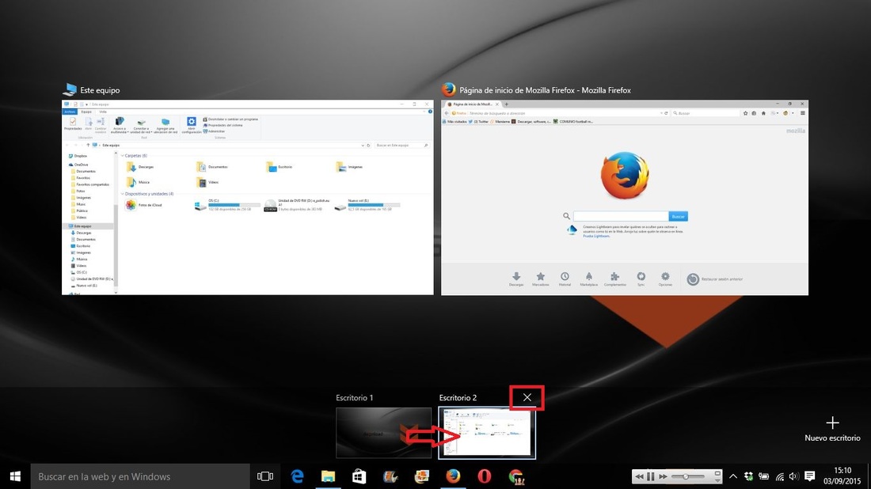Image resolution: width=871 pixels, height=489 pixels.
Task: Open Descargas folder in Este equipo
Action: (140, 166)
